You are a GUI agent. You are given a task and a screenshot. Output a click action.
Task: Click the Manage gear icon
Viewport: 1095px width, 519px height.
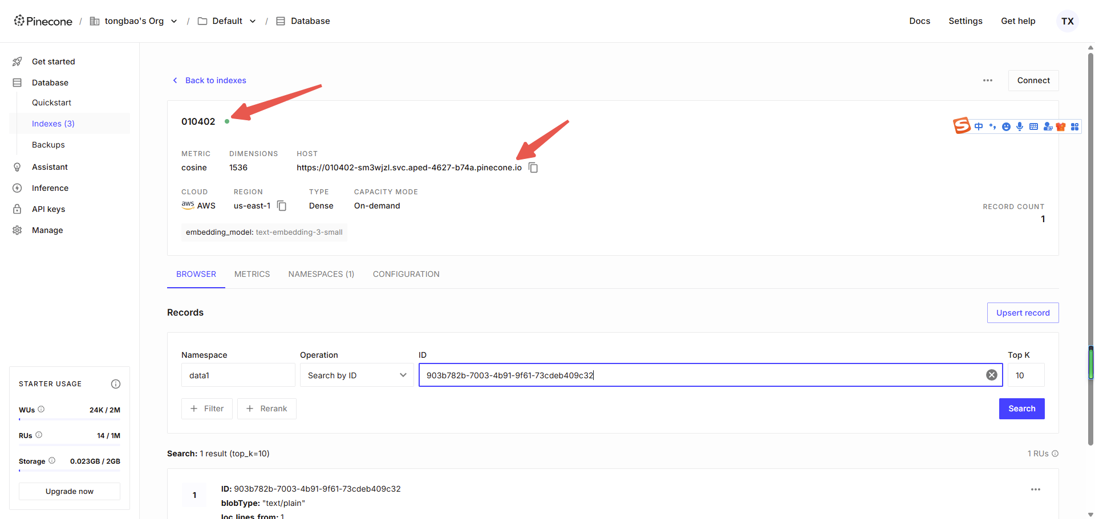(17, 230)
